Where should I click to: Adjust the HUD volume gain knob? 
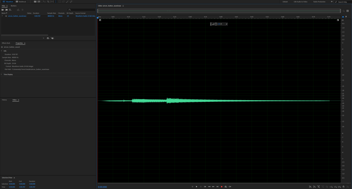click(x=216, y=24)
